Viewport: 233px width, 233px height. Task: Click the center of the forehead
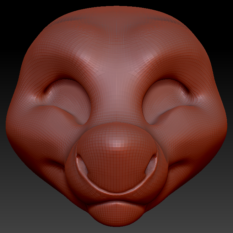pyautogui.click(x=116, y=53)
